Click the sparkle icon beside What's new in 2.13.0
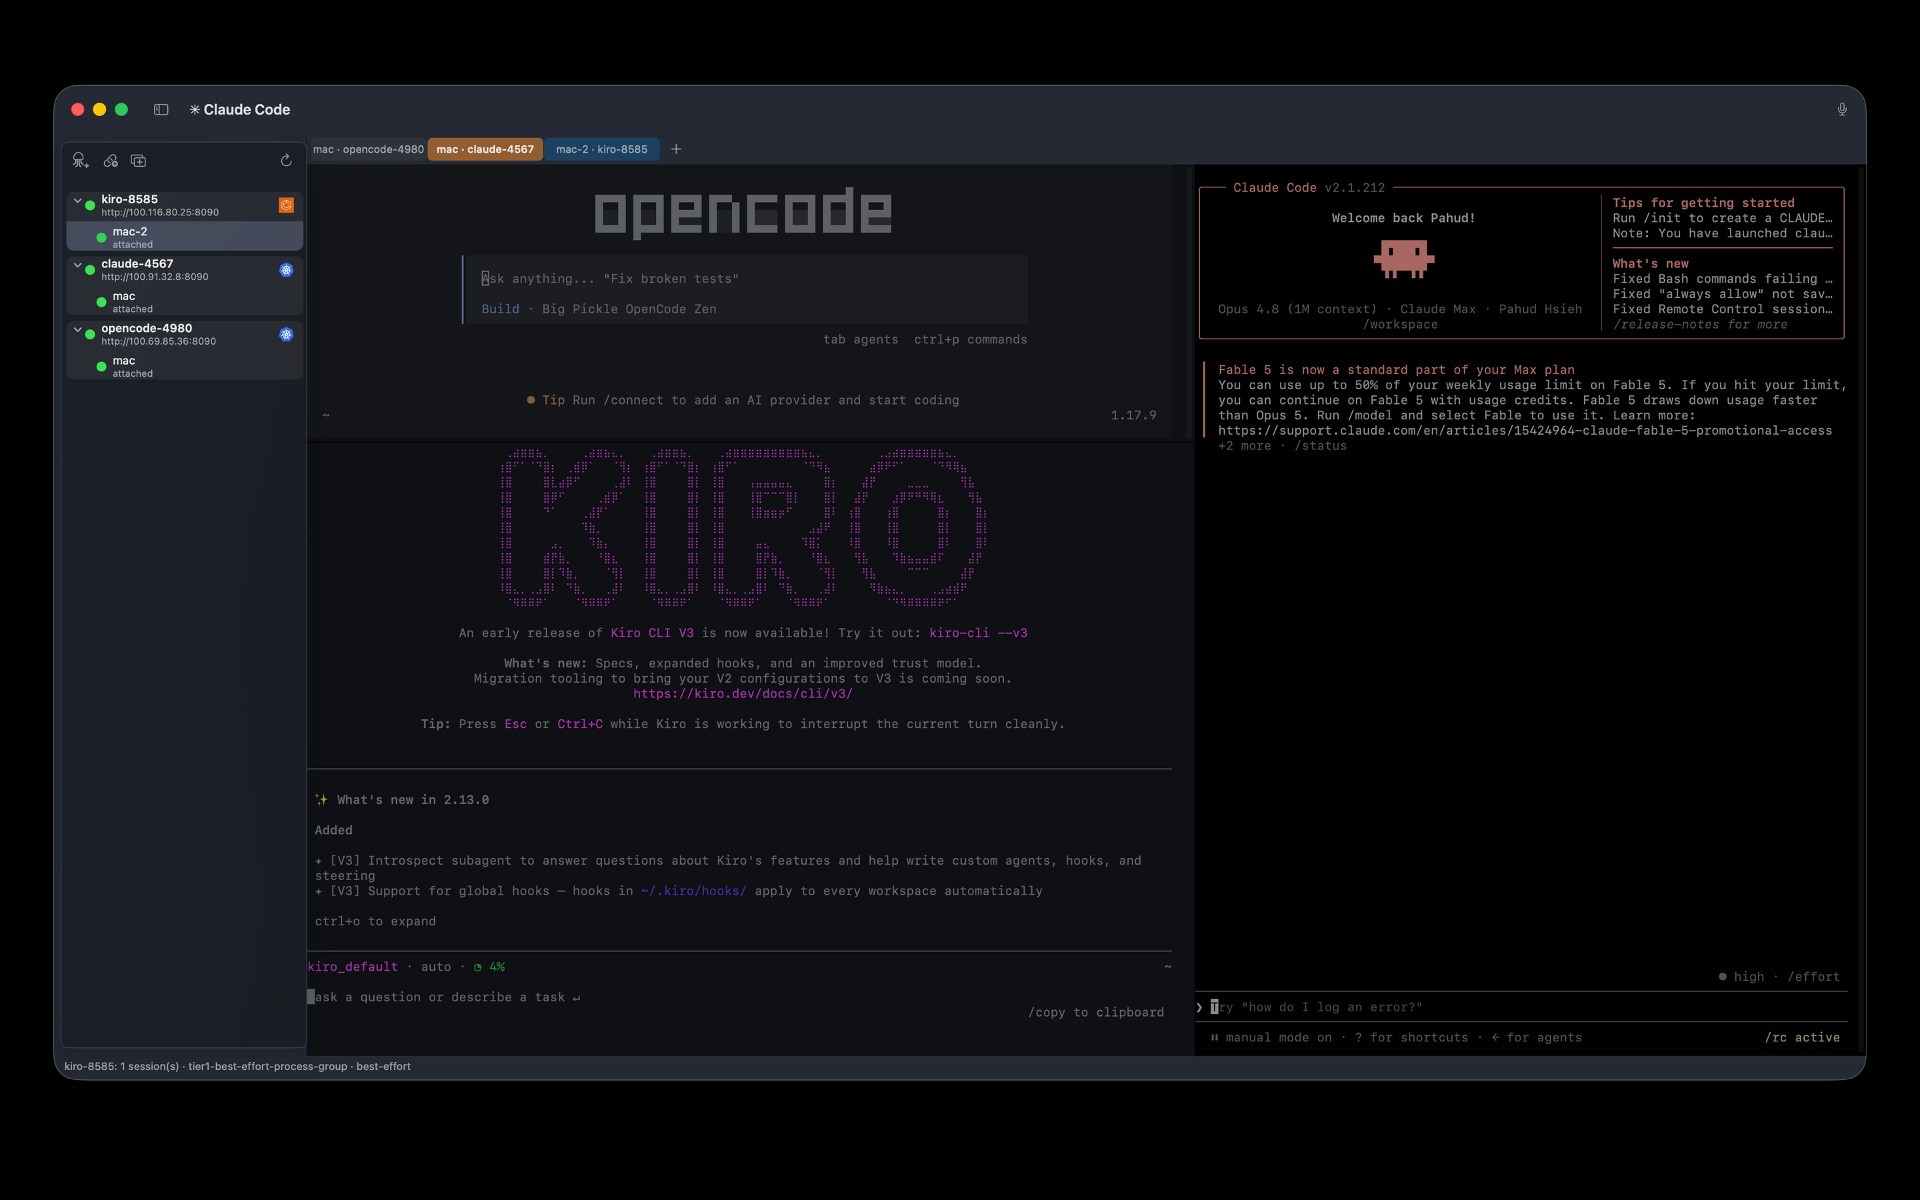The width and height of the screenshot is (1920, 1200). point(321,799)
